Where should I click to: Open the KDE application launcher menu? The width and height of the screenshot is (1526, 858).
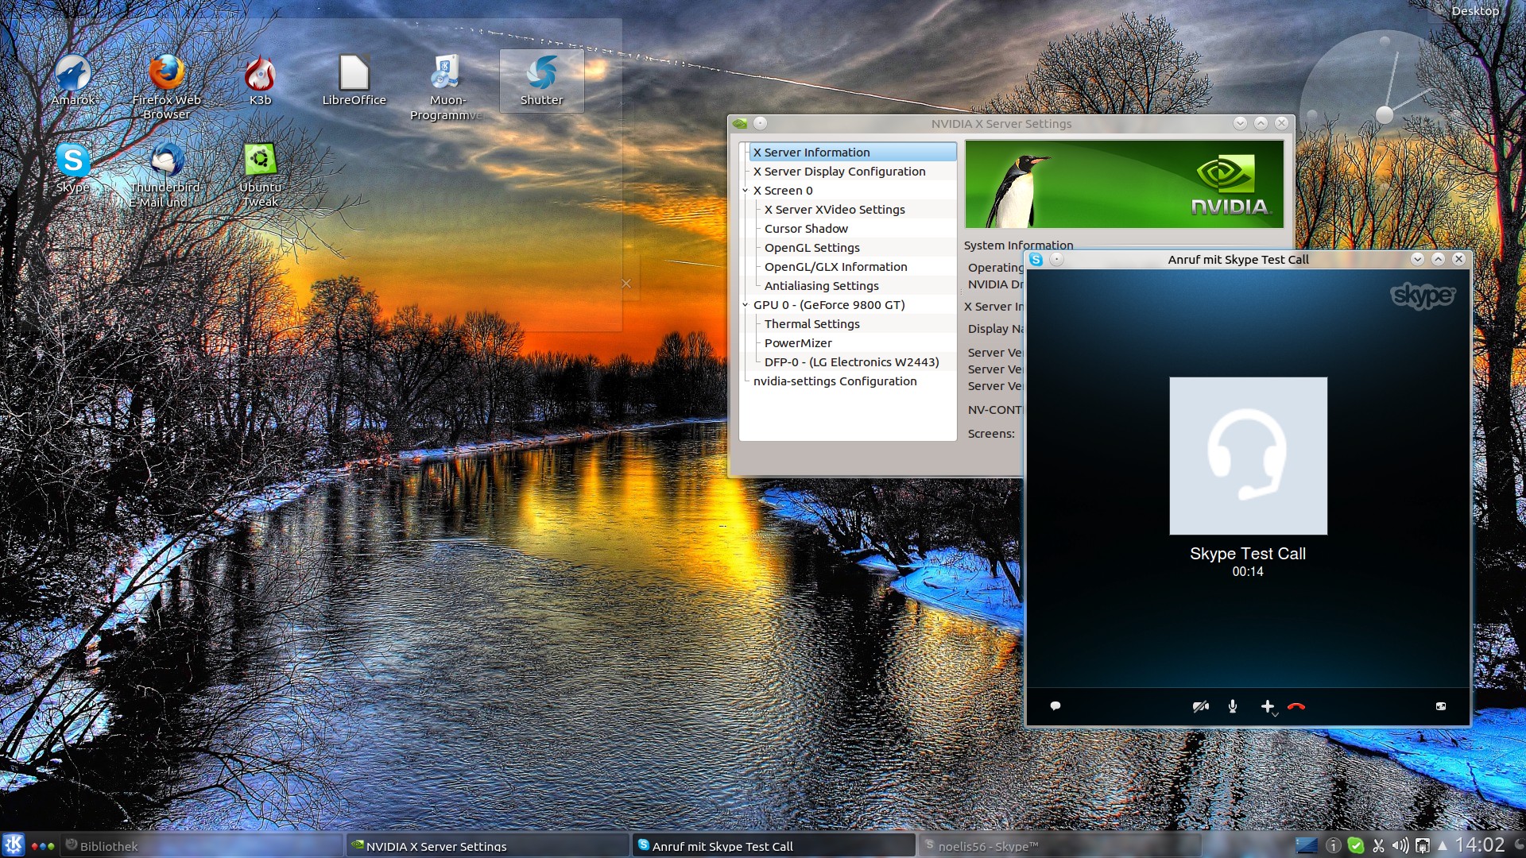[x=14, y=845]
